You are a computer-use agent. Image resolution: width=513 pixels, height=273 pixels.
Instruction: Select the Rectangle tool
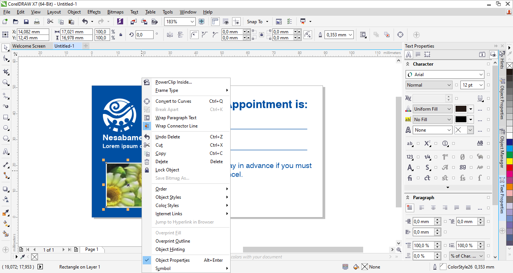pyautogui.click(x=6, y=117)
